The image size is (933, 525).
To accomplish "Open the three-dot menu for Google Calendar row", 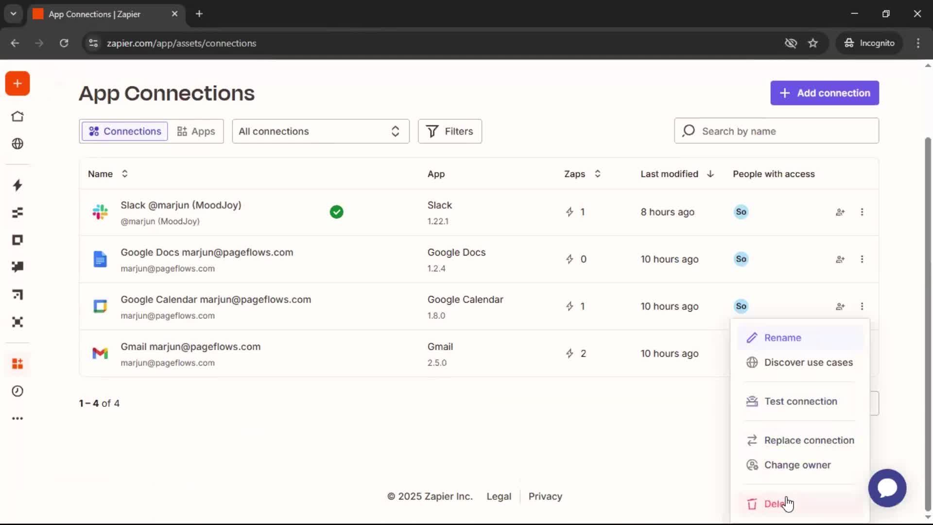I will tap(862, 306).
